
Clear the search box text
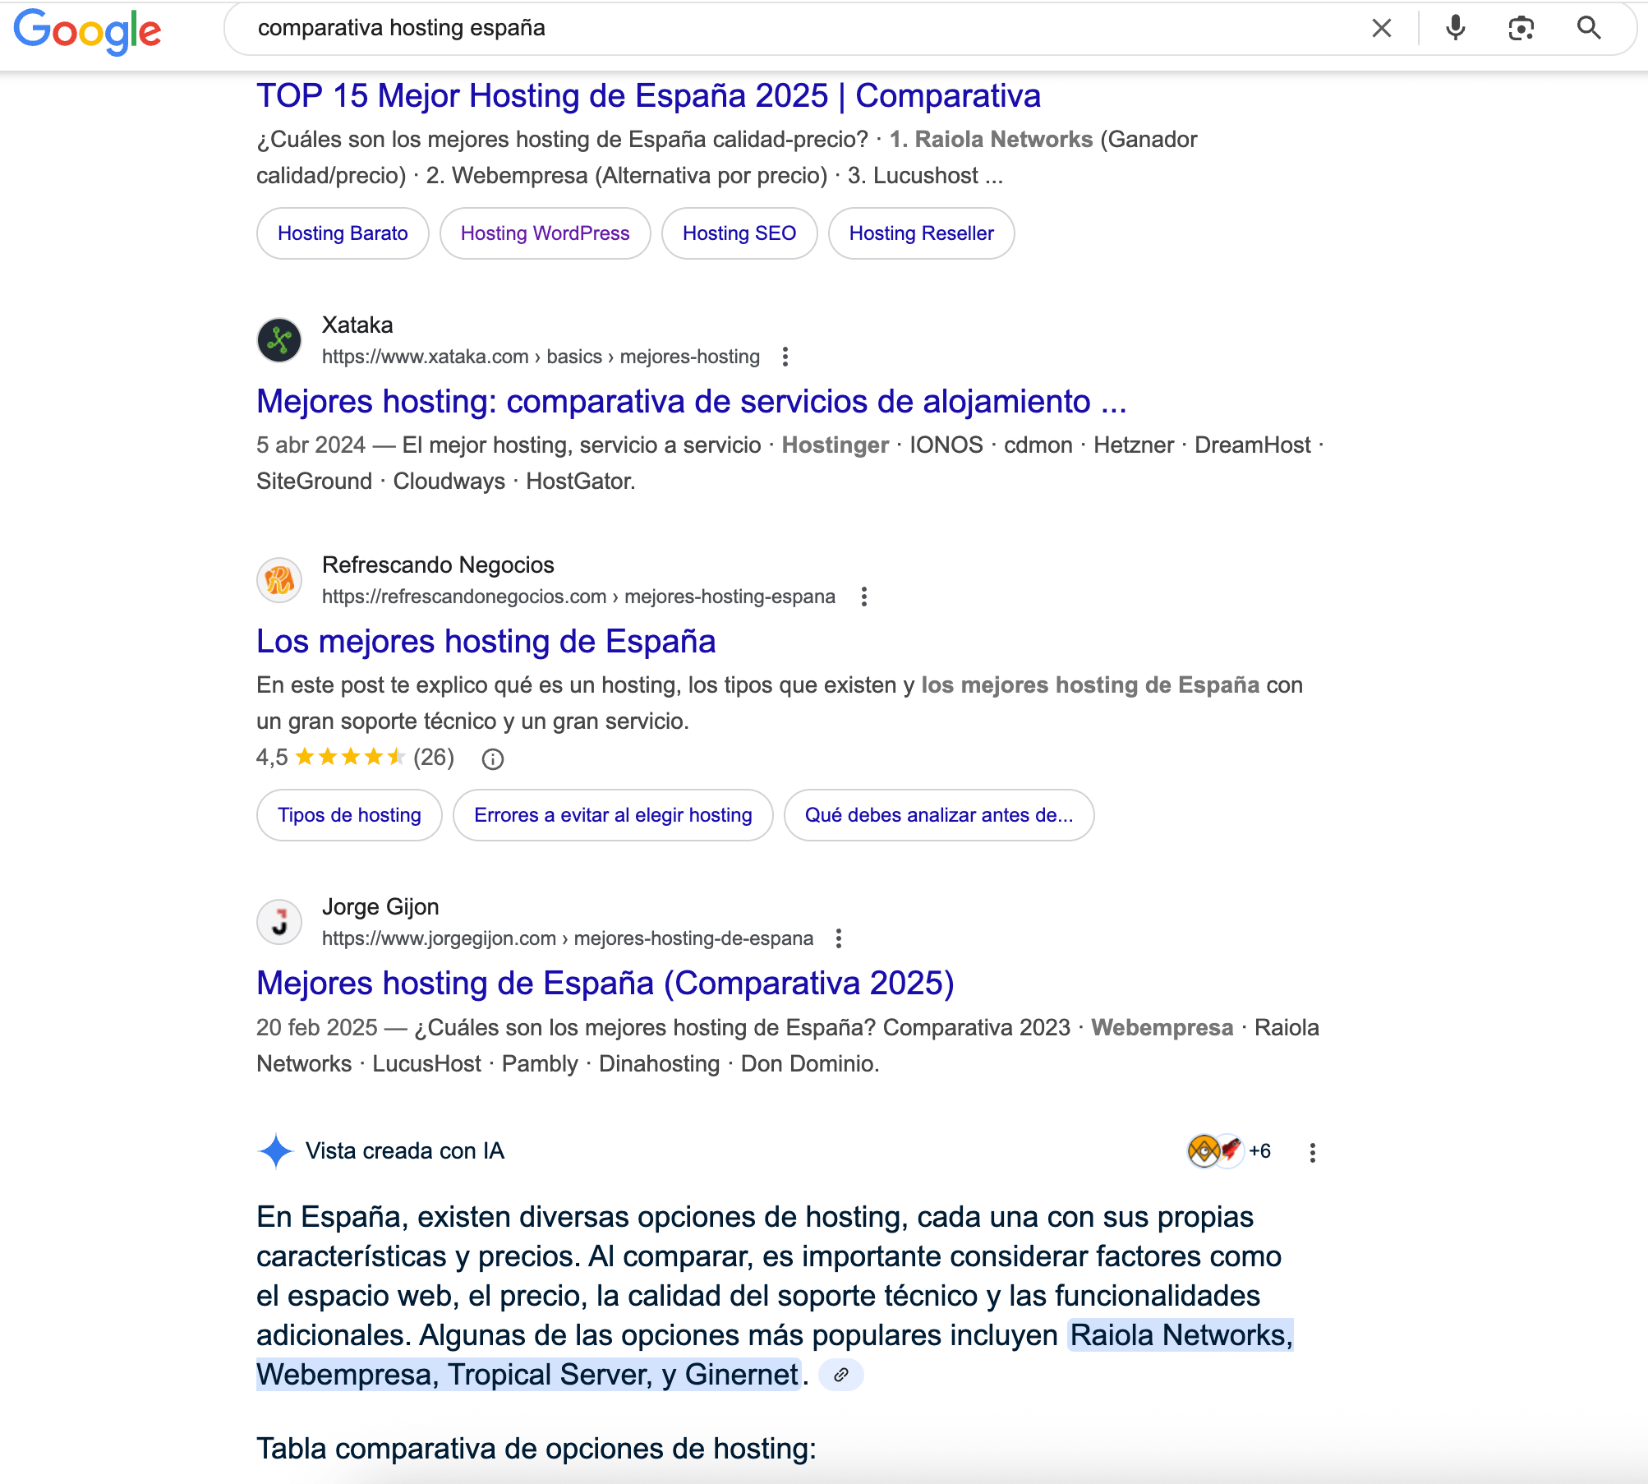[1381, 29]
